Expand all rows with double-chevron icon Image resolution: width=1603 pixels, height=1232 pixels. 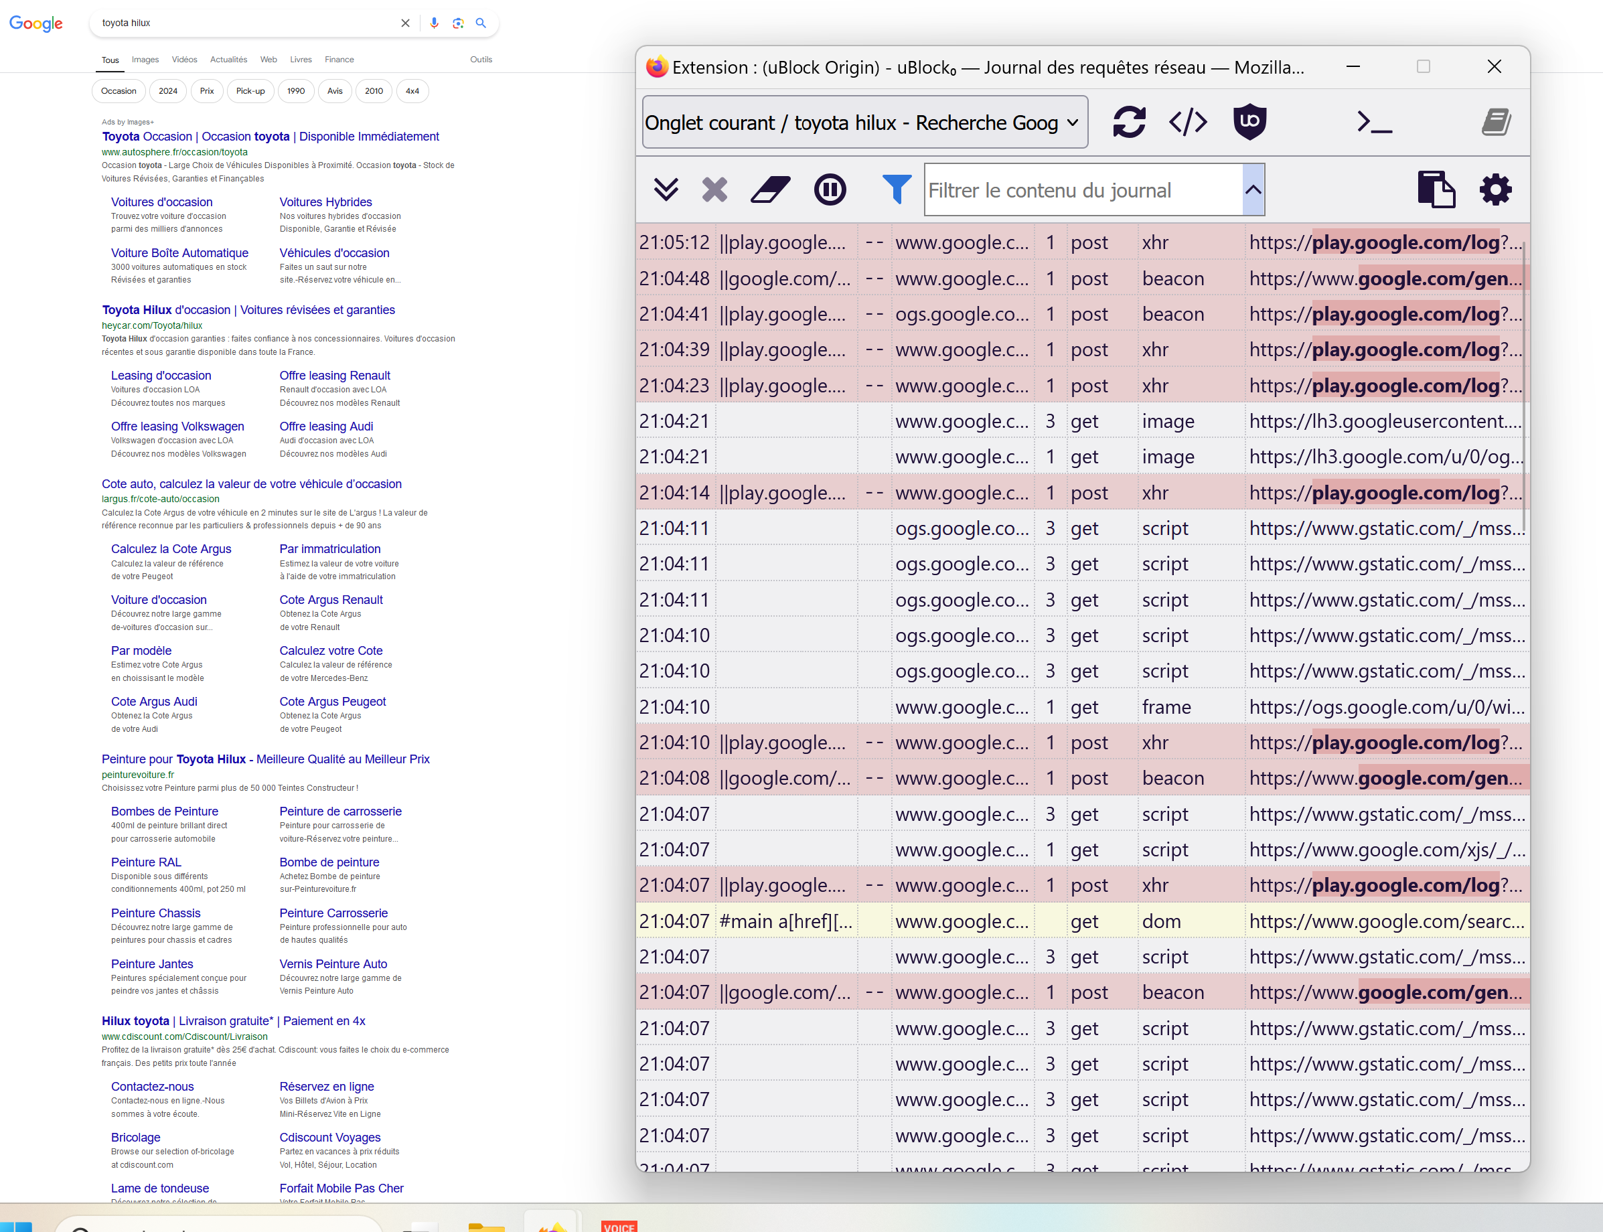665,190
